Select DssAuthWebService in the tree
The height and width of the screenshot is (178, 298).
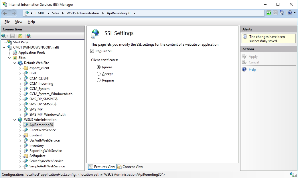(x=44, y=140)
